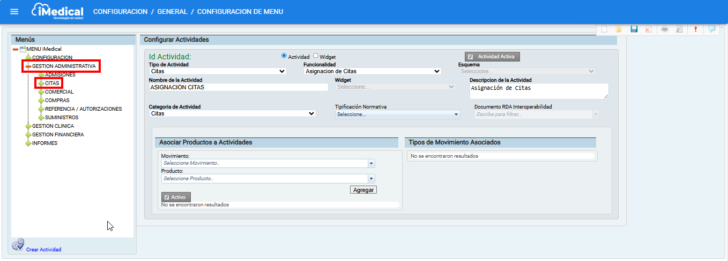Click the printer icon in the toolbar
Screen dimensions: 728x261
pos(665,29)
